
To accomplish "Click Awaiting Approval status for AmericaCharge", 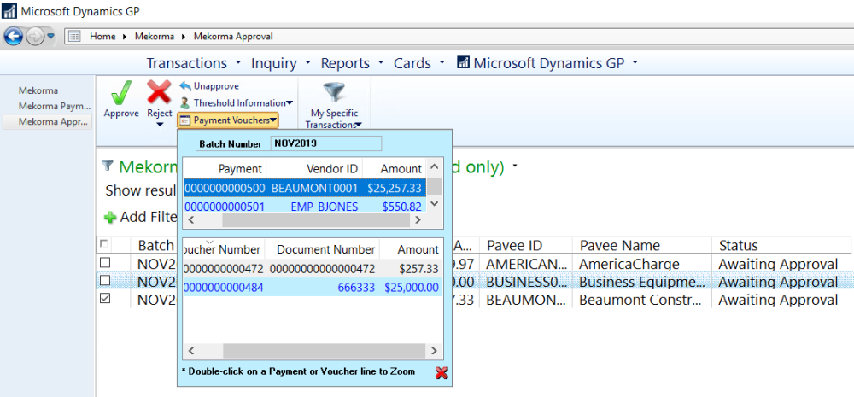I will pyautogui.click(x=778, y=264).
